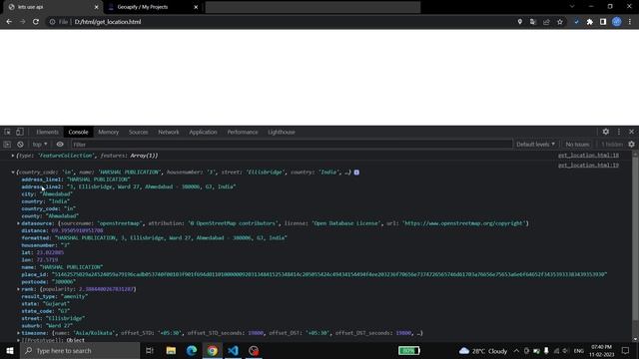Toggle the DevTools device toolbar

20,132
